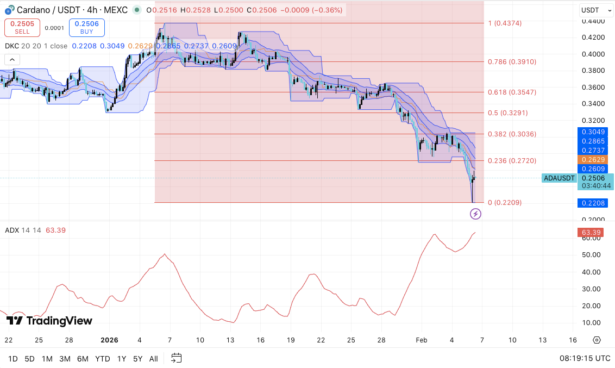The image size is (615, 368).
Task: Click the green market status dot
Action: coord(136,10)
